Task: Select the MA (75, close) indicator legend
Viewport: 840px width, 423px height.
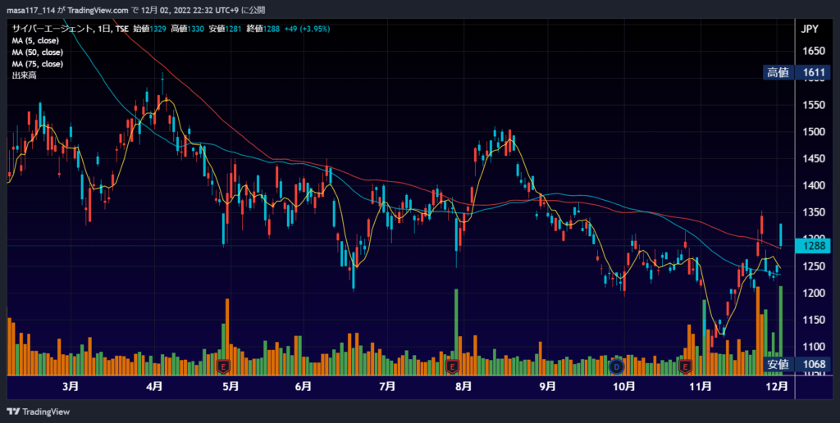Action: (x=38, y=64)
